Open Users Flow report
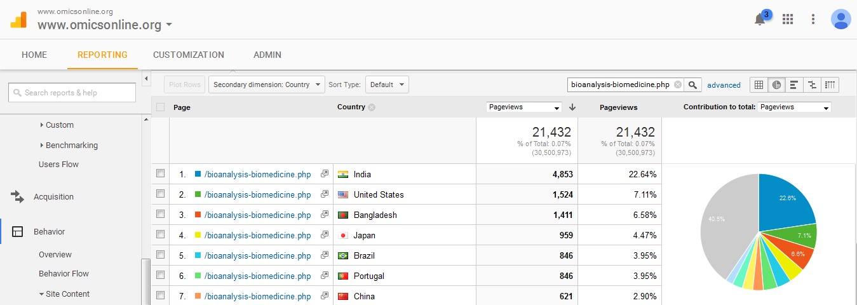Image resolution: width=857 pixels, height=305 pixels. [58, 165]
